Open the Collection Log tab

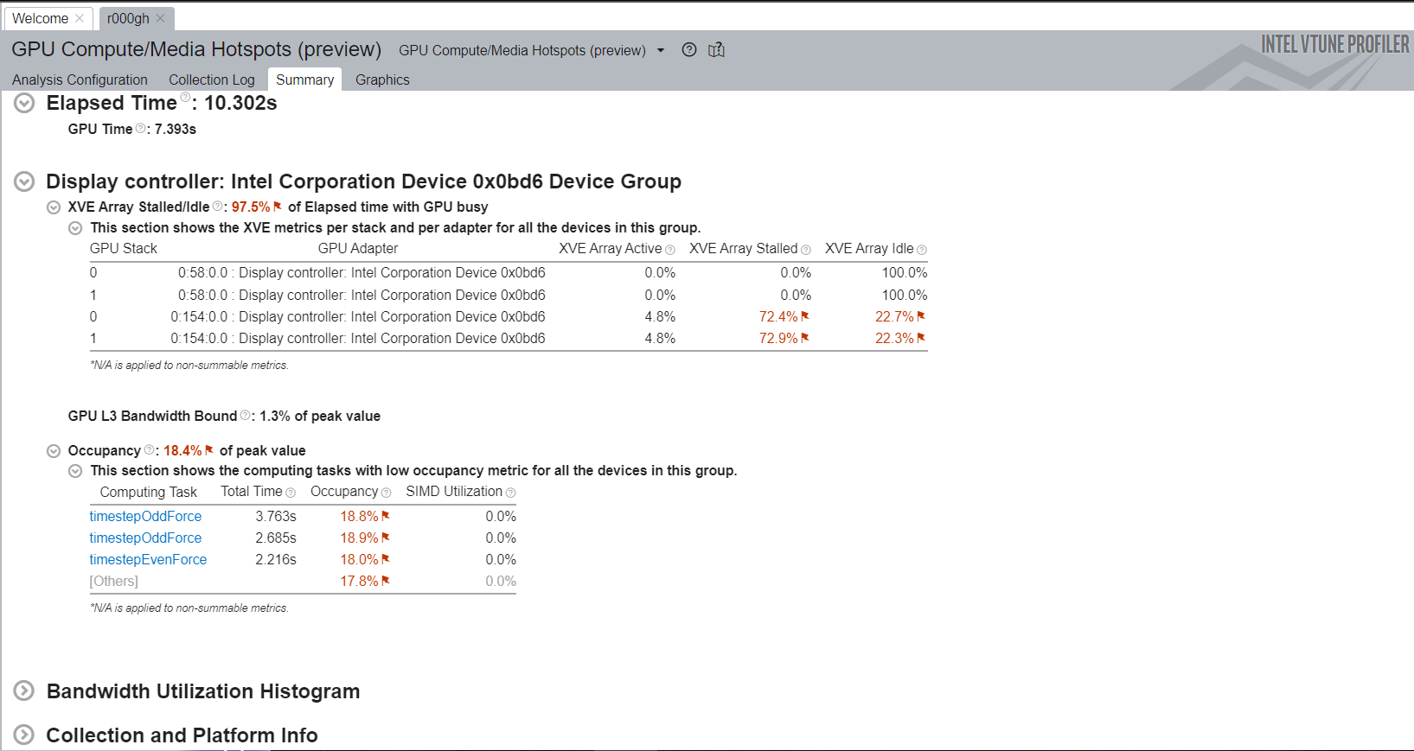coord(212,80)
